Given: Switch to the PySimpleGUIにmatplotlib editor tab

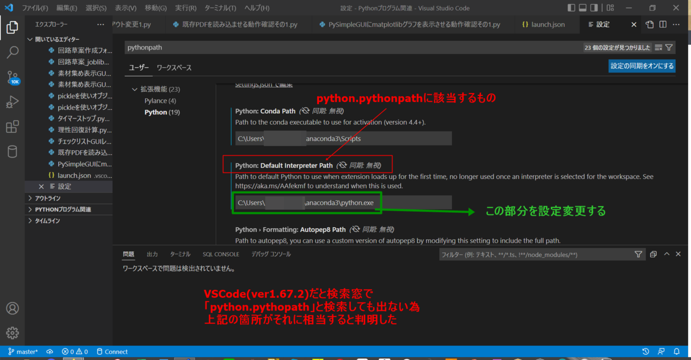Looking at the screenshot, I should coord(413,25).
